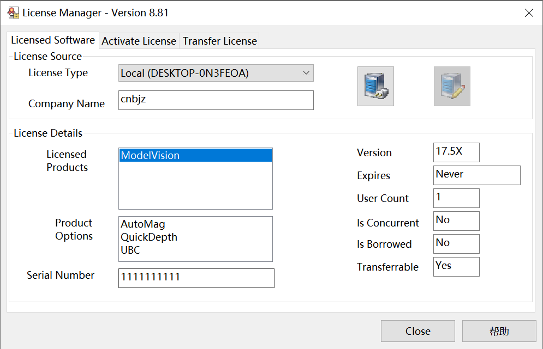
Task: Click the 帮助 help button
Action: (499, 331)
